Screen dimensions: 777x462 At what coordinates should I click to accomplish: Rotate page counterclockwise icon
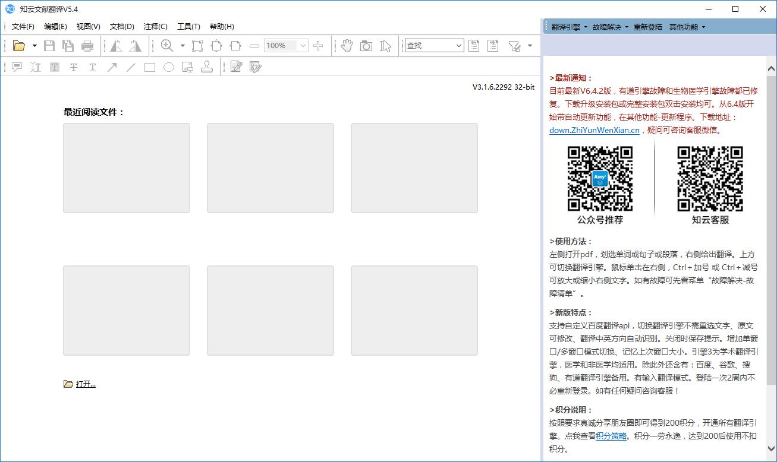pyautogui.click(x=116, y=46)
